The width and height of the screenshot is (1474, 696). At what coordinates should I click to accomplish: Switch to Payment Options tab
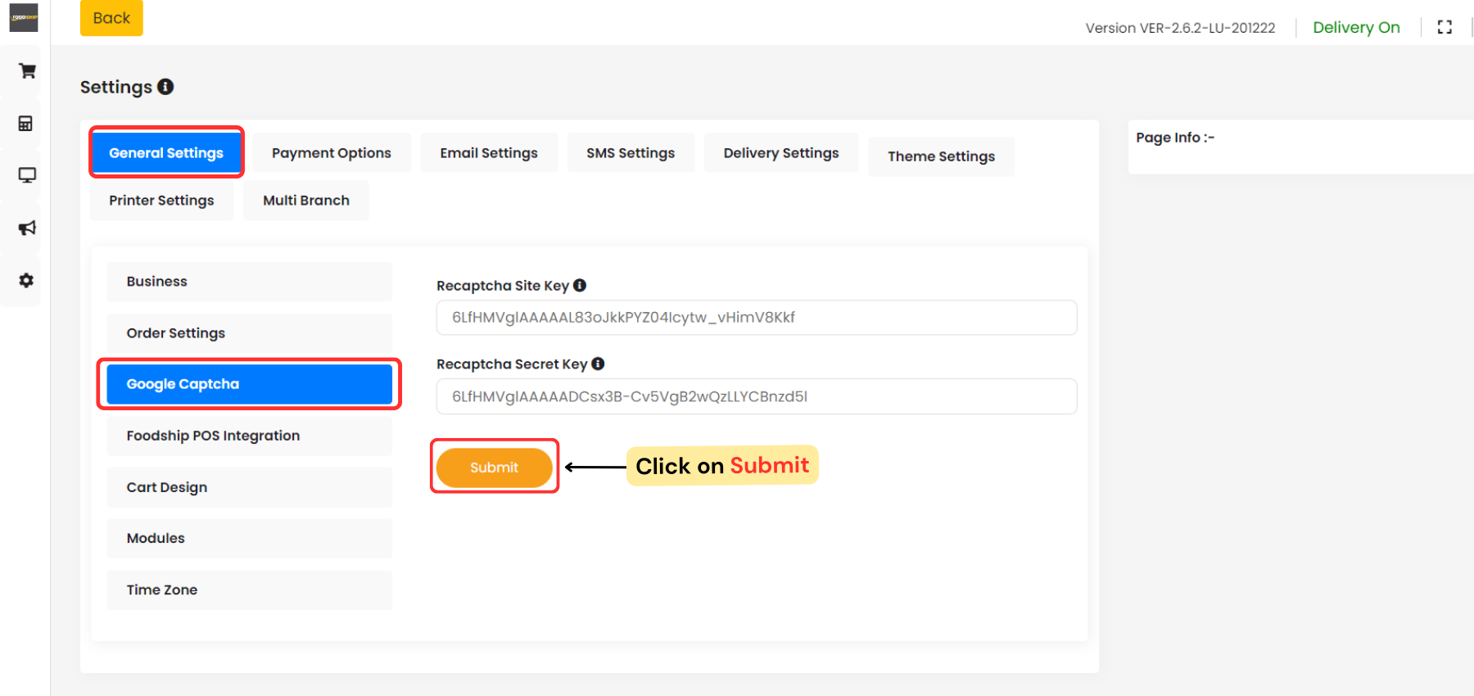(x=332, y=153)
